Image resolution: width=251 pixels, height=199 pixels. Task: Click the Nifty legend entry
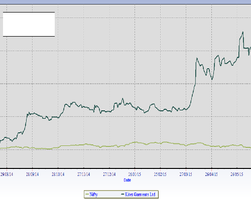(x=92, y=194)
